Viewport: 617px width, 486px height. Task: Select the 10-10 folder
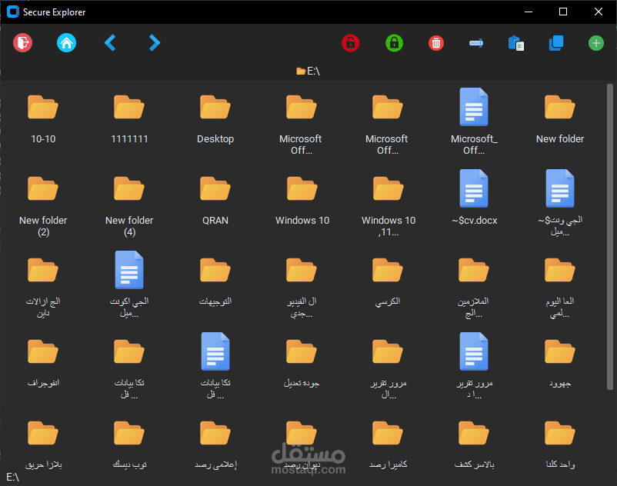point(43,119)
